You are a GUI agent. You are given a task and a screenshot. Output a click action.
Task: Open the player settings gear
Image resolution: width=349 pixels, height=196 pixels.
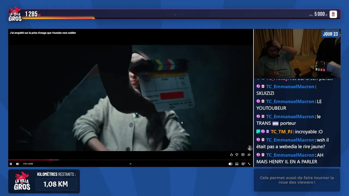click(243, 164)
